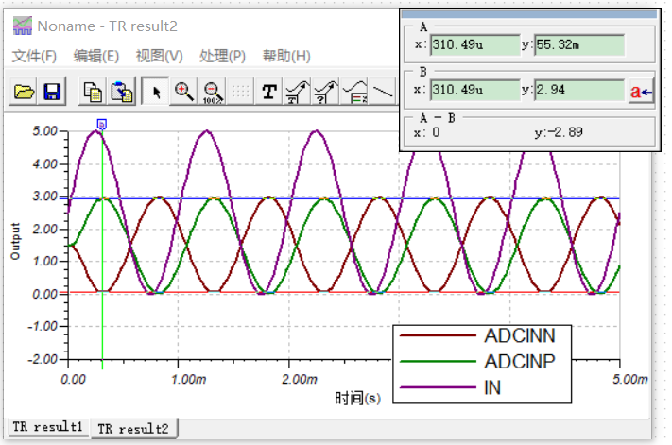Click the 3.00 y-axis tick label
The image size is (672, 445).
44,197
